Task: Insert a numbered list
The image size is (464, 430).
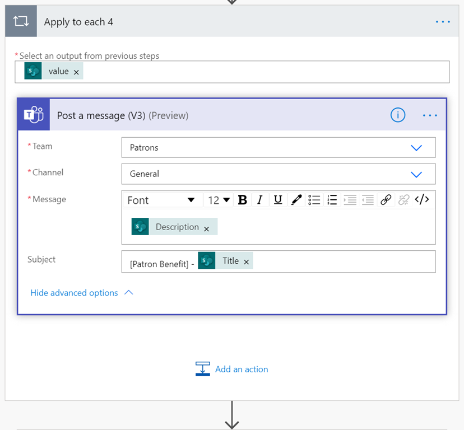Action: click(332, 200)
